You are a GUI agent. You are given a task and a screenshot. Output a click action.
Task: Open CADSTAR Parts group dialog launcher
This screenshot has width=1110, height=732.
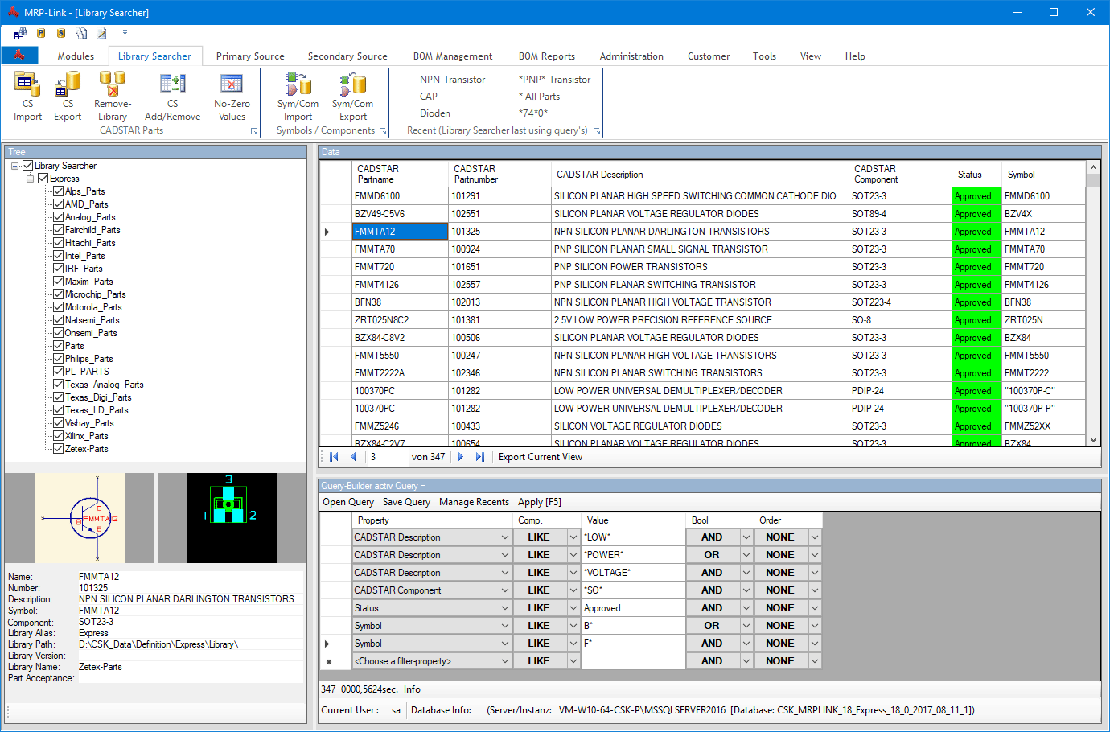click(254, 131)
